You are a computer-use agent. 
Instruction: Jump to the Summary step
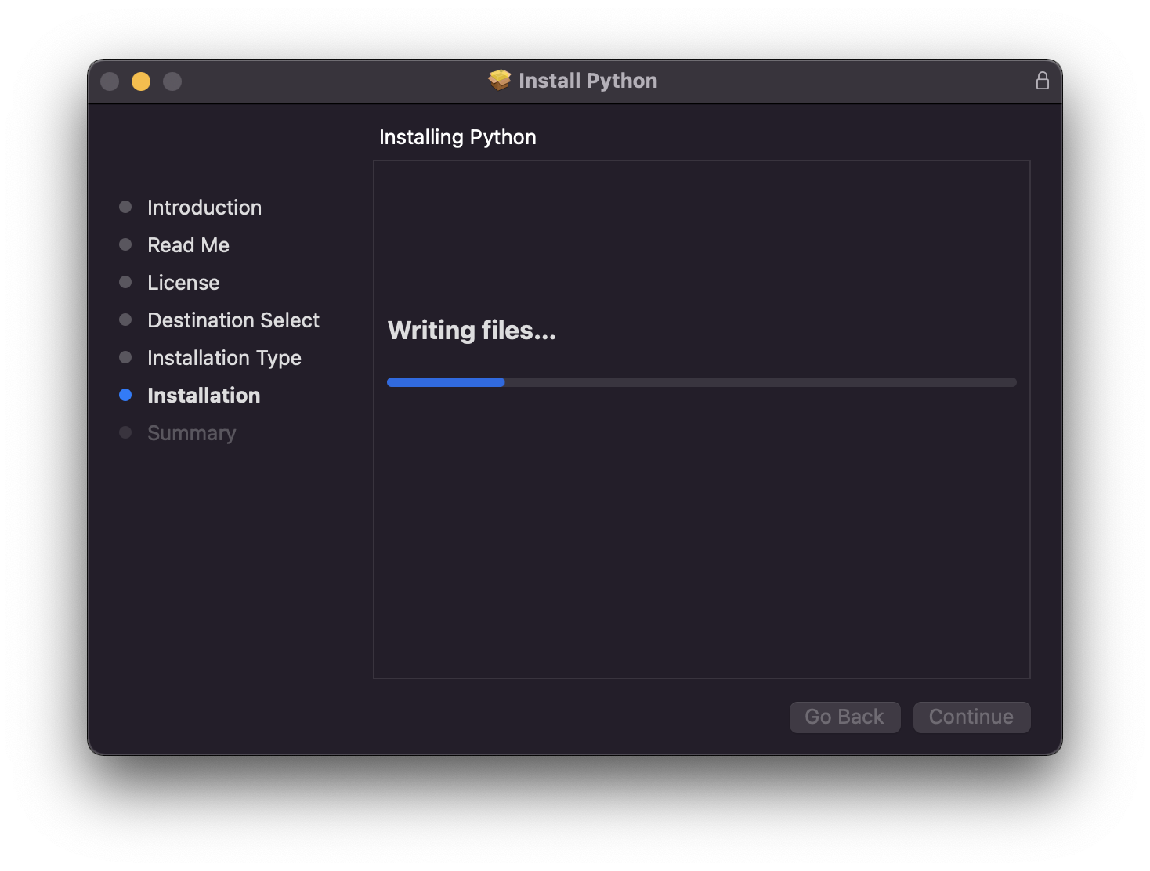(191, 433)
